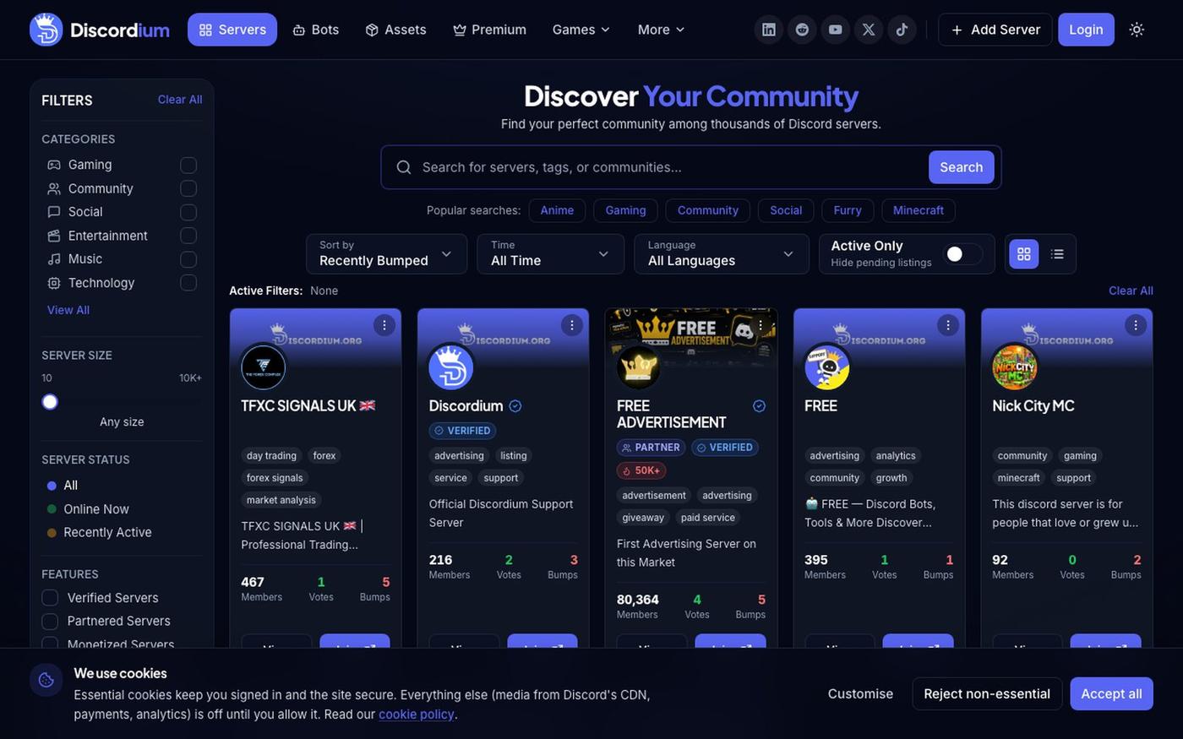Open the FREE ADVERTISEMENT card three-dot menu
Image resolution: width=1183 pixels, height=739 pixels.
coord(760,325)
